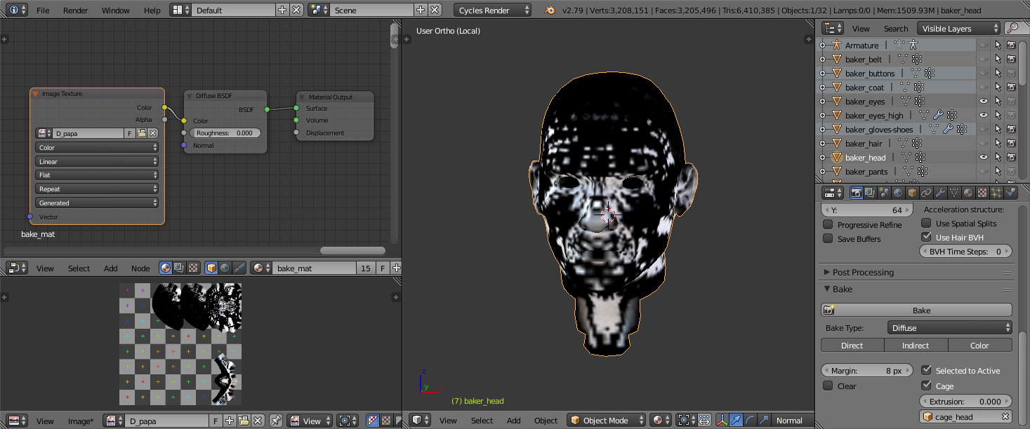Collapse the Bake panel
Viewport: 1030px width, 429px height.
pos(826,289)
